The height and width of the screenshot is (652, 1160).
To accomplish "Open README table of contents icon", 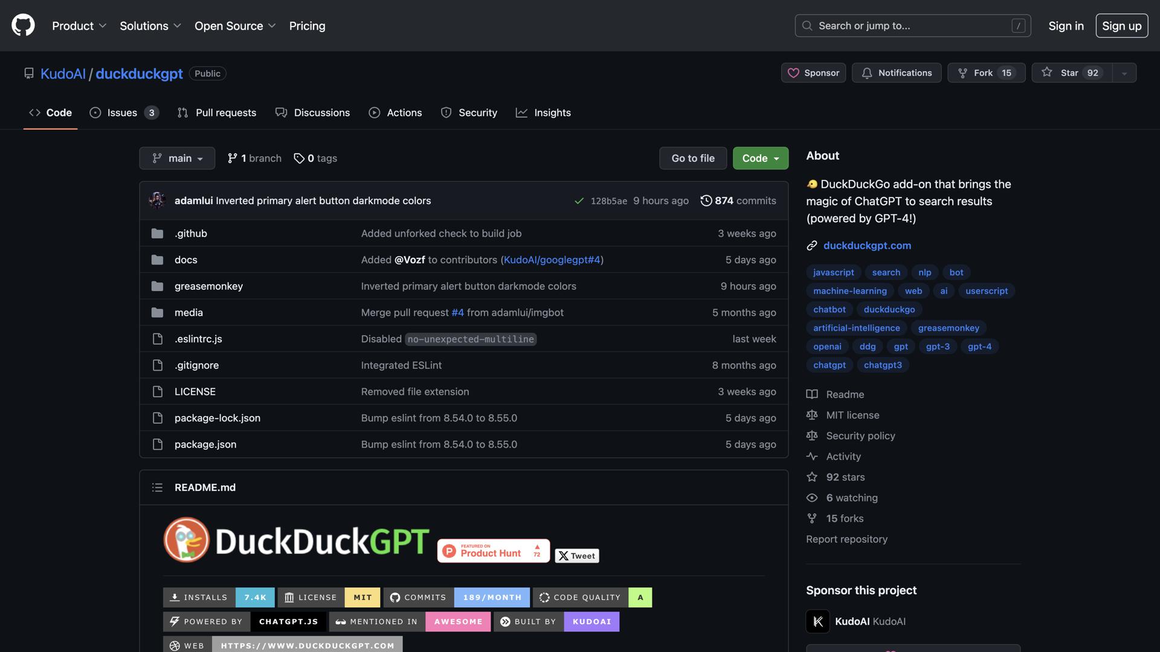I will click(x=157, y=487).
